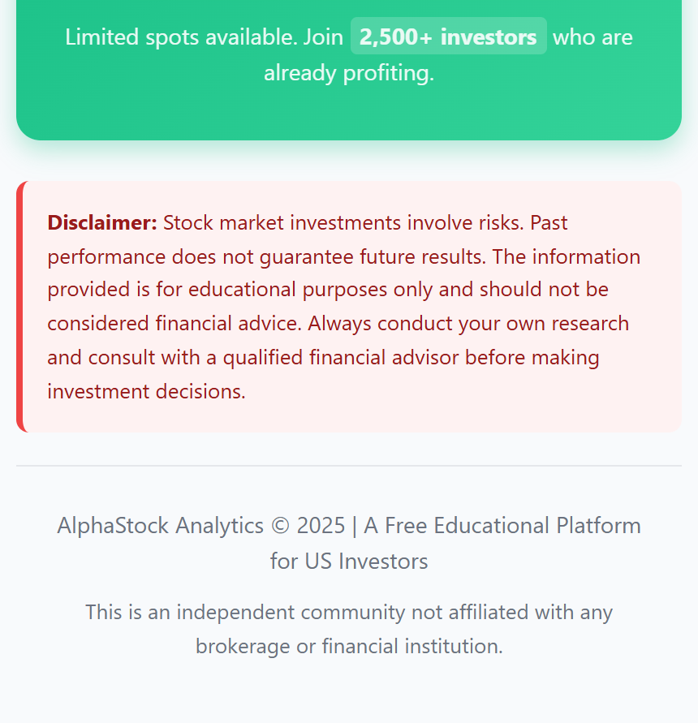Click the copyright © symbol in footer
Screen dimensions: 698x723
pos(280,526)
